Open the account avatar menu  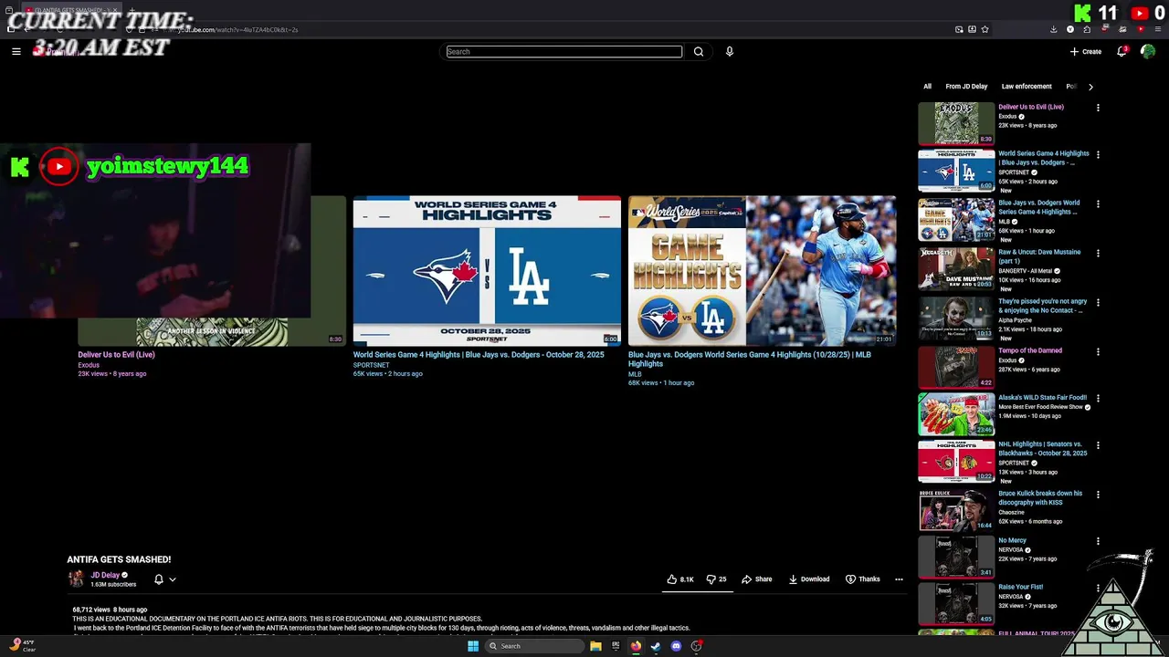coord(1148,52)
